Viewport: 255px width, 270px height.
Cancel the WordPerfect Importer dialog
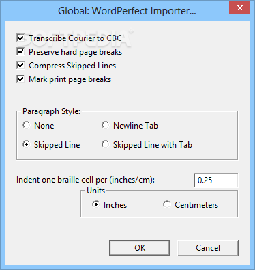click(208, 248)
